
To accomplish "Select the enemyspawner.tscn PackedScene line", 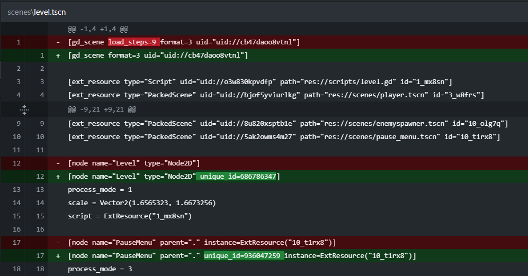I will click(288, 124).
